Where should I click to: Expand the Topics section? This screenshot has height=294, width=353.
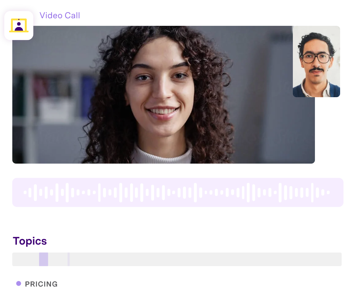[30, 241]
